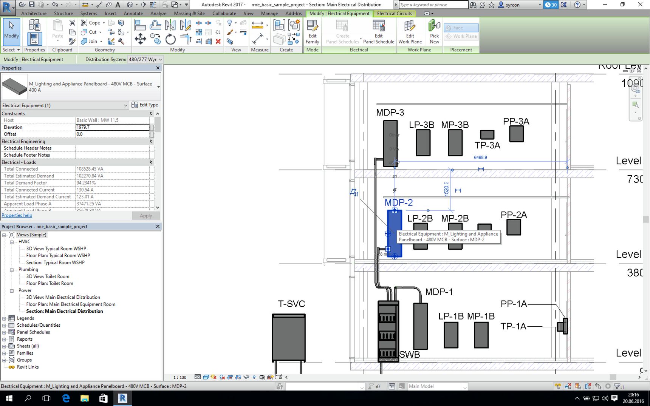Collapse the Electrical - Loads section
The height and width of the screenshot is (406, 650).
pos(150,162)
